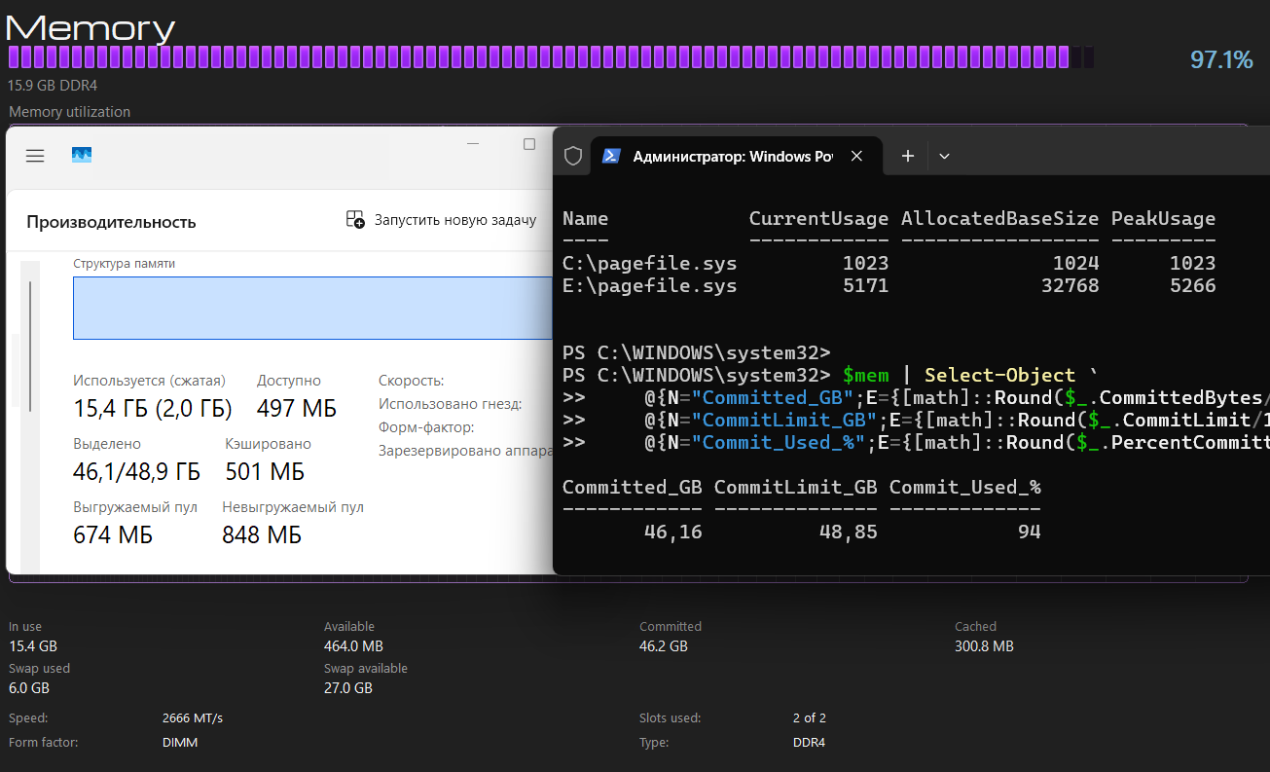1270x772 pixels.
Task: Click the 501 МБ cached value
Action: pyautogui.click(x=265, y=472)
